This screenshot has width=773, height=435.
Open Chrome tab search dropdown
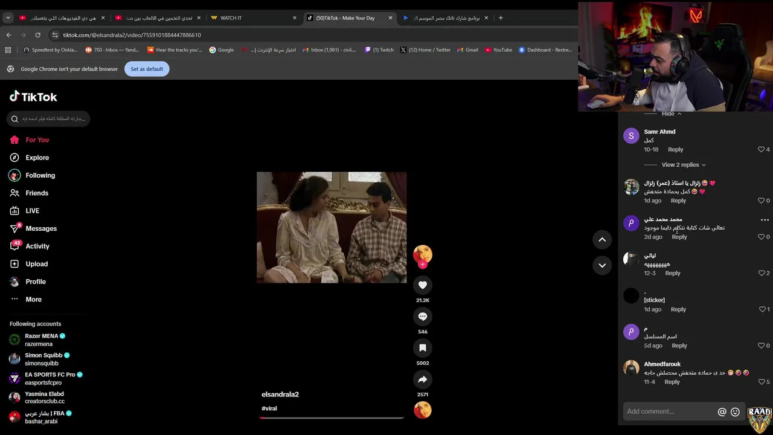click(x=8, y=18)
